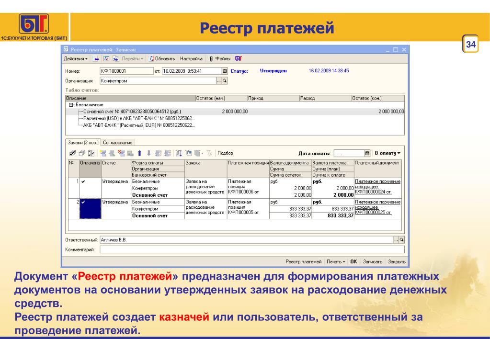
Task: Click the Комментарий input field
Action: (x=252, y=249)
